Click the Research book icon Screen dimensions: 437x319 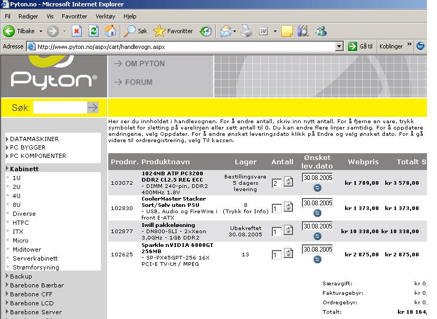pyautogui.click(x=303, y=31)
